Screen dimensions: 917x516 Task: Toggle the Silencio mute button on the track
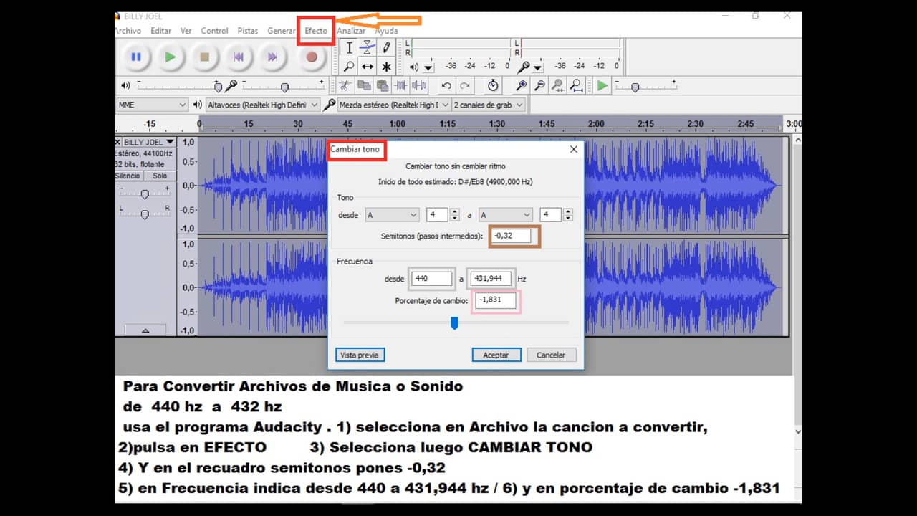pyautogui.click(x=128, y=176)
